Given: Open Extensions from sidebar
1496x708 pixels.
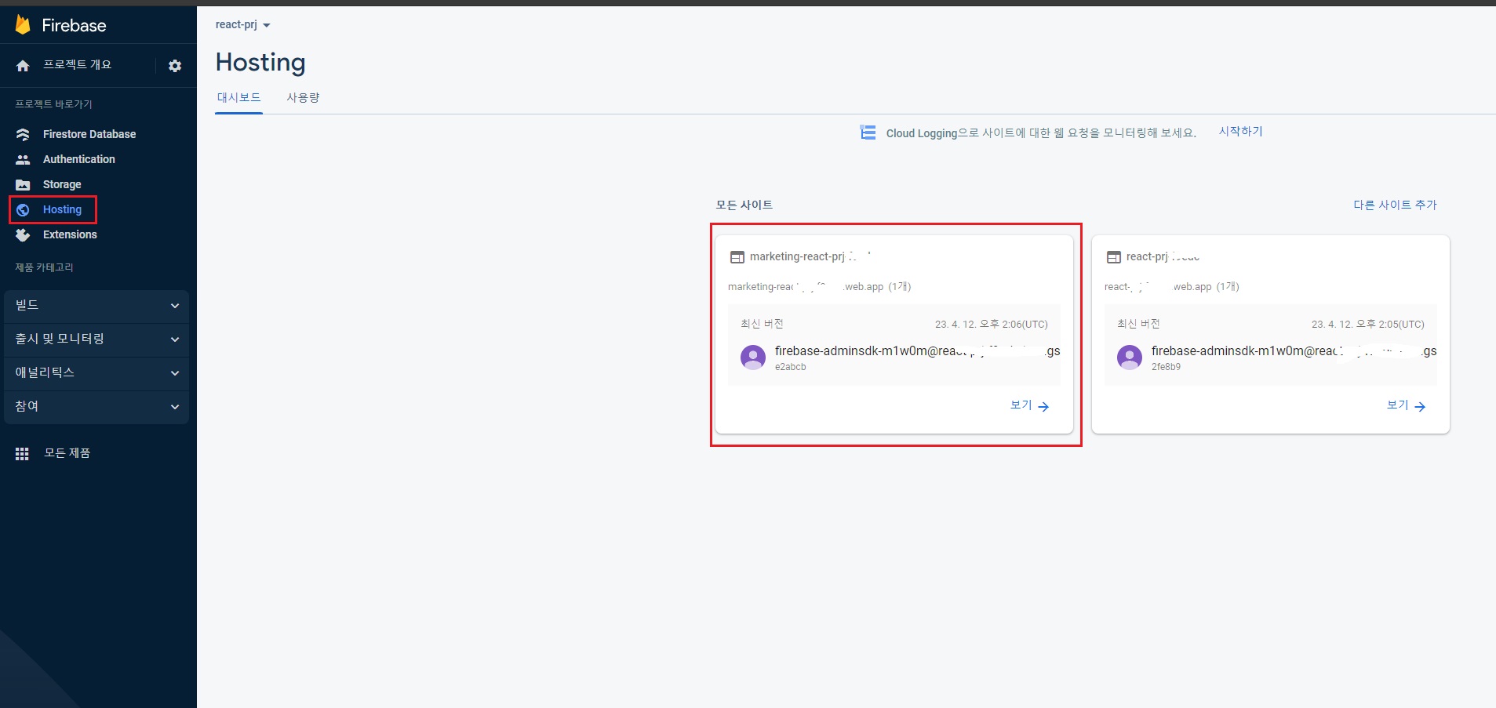Looking at the screenshot, I should [x=70, y=235].
